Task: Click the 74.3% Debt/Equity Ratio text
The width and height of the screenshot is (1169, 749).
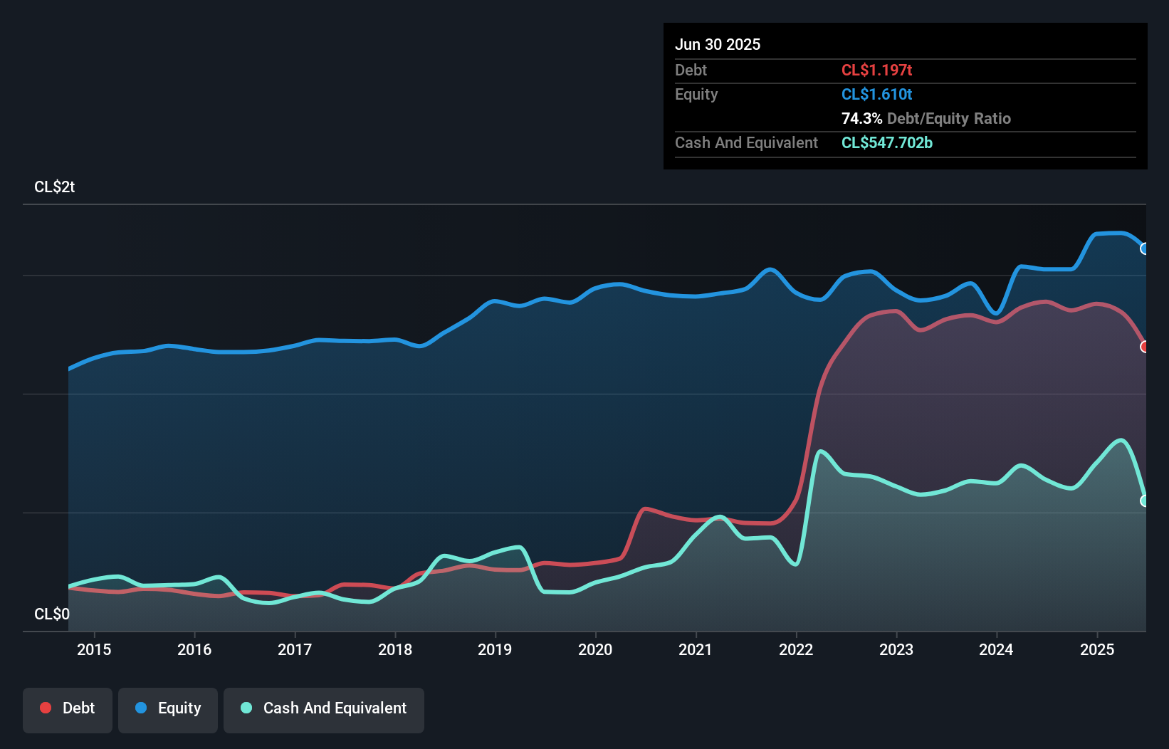Action: [x=926, y=118]
